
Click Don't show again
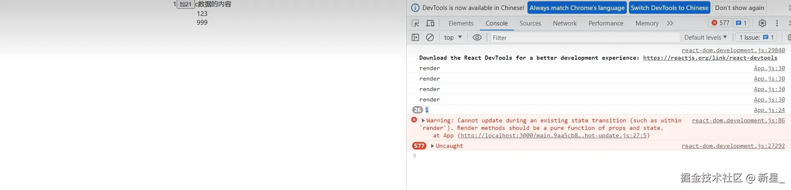click(740, 8)
